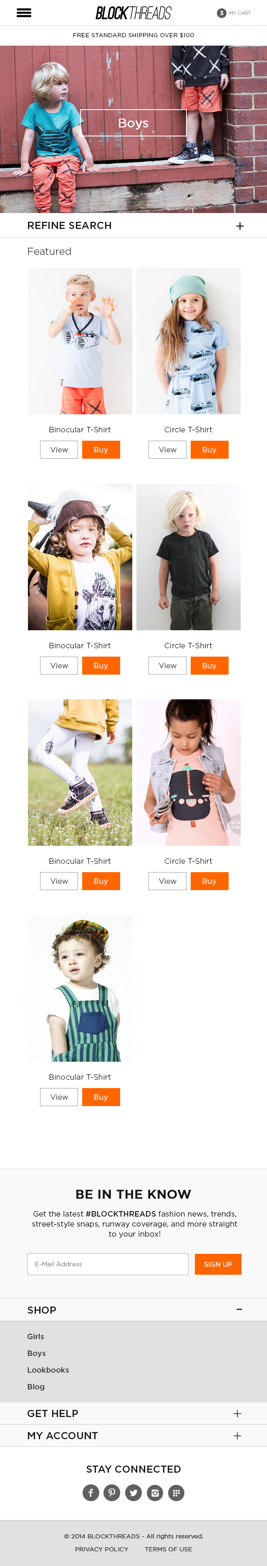The height and width of the screenshot is (1566, 267).
Task: Select Lookbooks in the Shop menu
Action: [x=48, y=1370]
